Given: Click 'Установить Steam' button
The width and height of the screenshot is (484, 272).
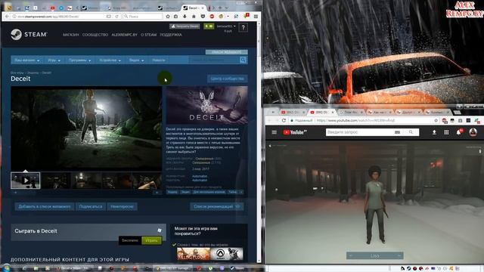Looking at the screenshot, I should [185, 26].
